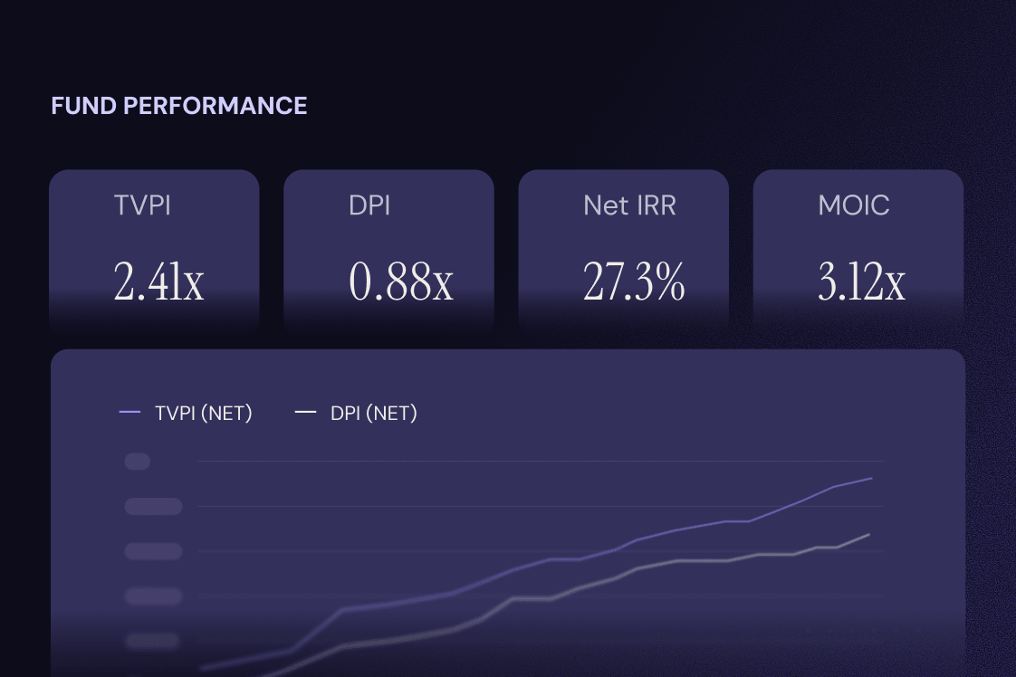Click the third y-axis label placeholder
Screen dimensions: 1016x677
pyautogui.click(x=154, y=551)
